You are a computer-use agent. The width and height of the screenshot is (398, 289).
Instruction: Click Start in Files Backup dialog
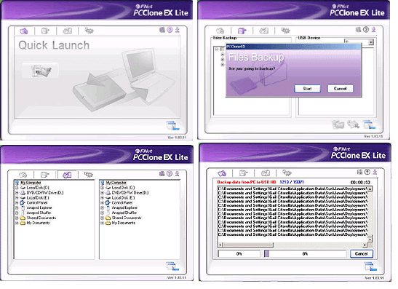pos(307,89)
